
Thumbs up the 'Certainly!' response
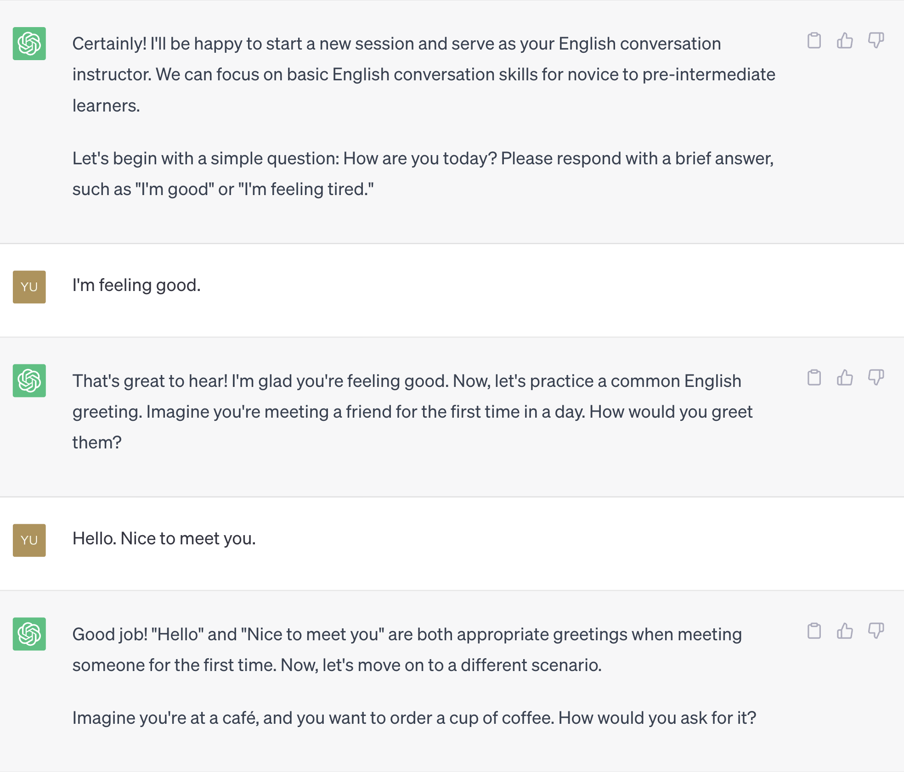pos(845,40)
